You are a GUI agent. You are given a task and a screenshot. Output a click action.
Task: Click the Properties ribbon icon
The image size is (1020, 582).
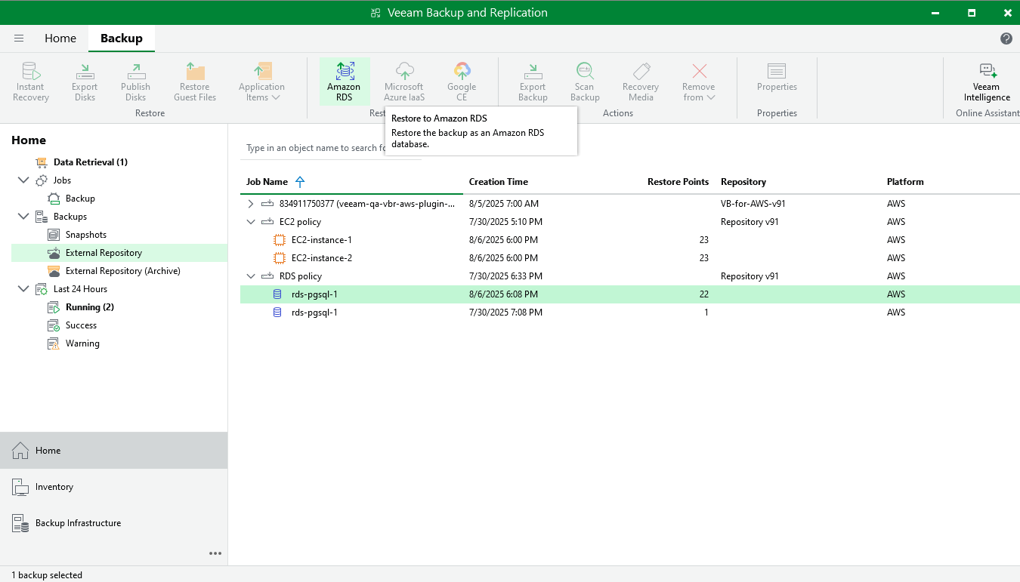pyautogui.click(x=777, y=77)
